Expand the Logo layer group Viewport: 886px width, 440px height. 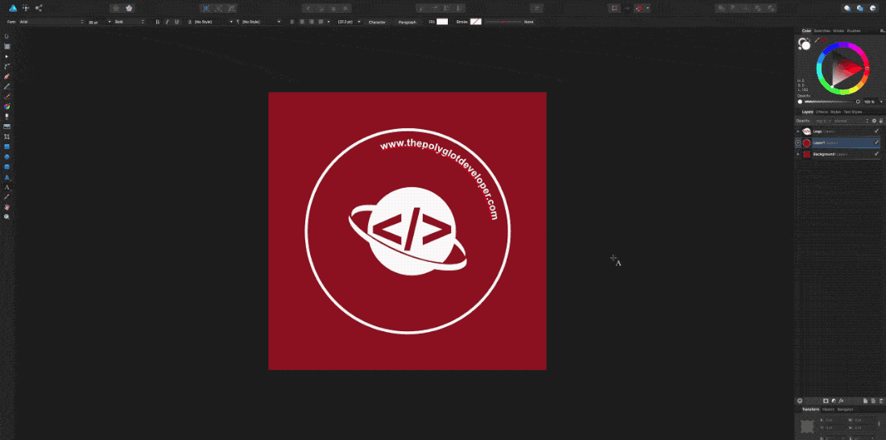[798, 131]
